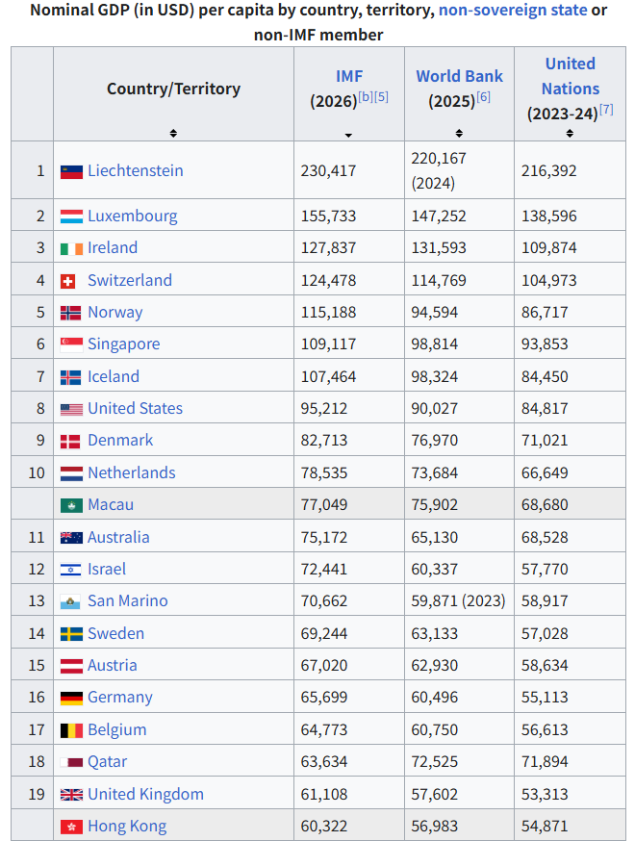635x841 pixels.
Task: Open the Luxembourg country link
Action: click(x=133, y=216)
